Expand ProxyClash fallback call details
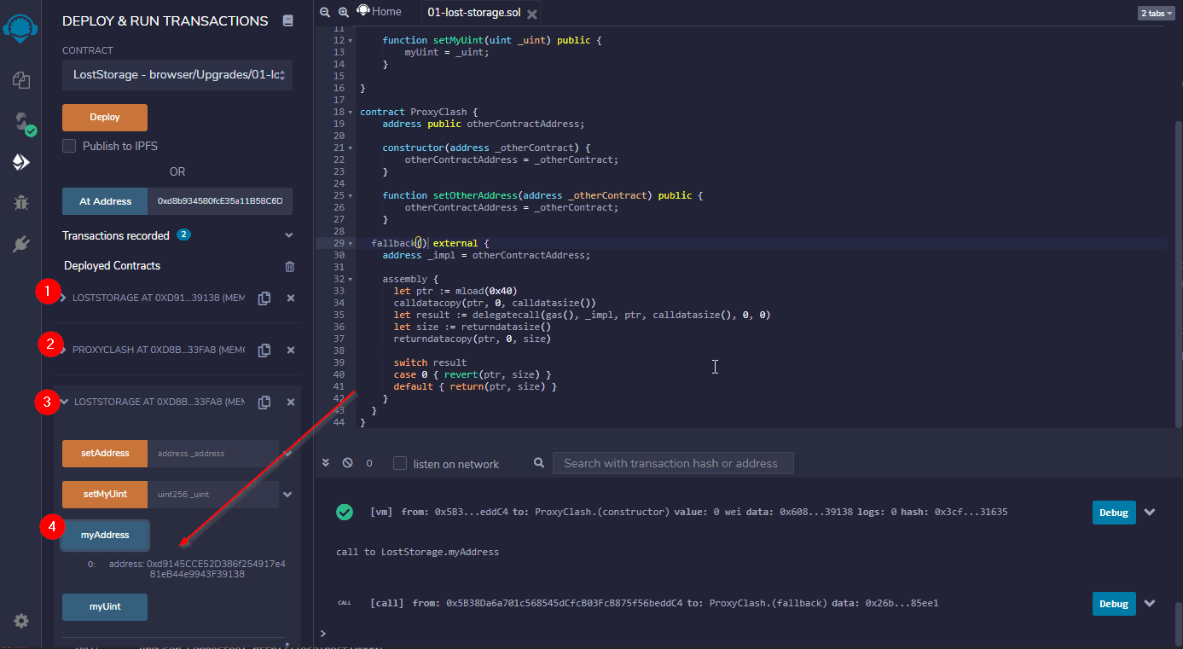This screenshot has width=1183, height=649. (x=1150, y=604)
